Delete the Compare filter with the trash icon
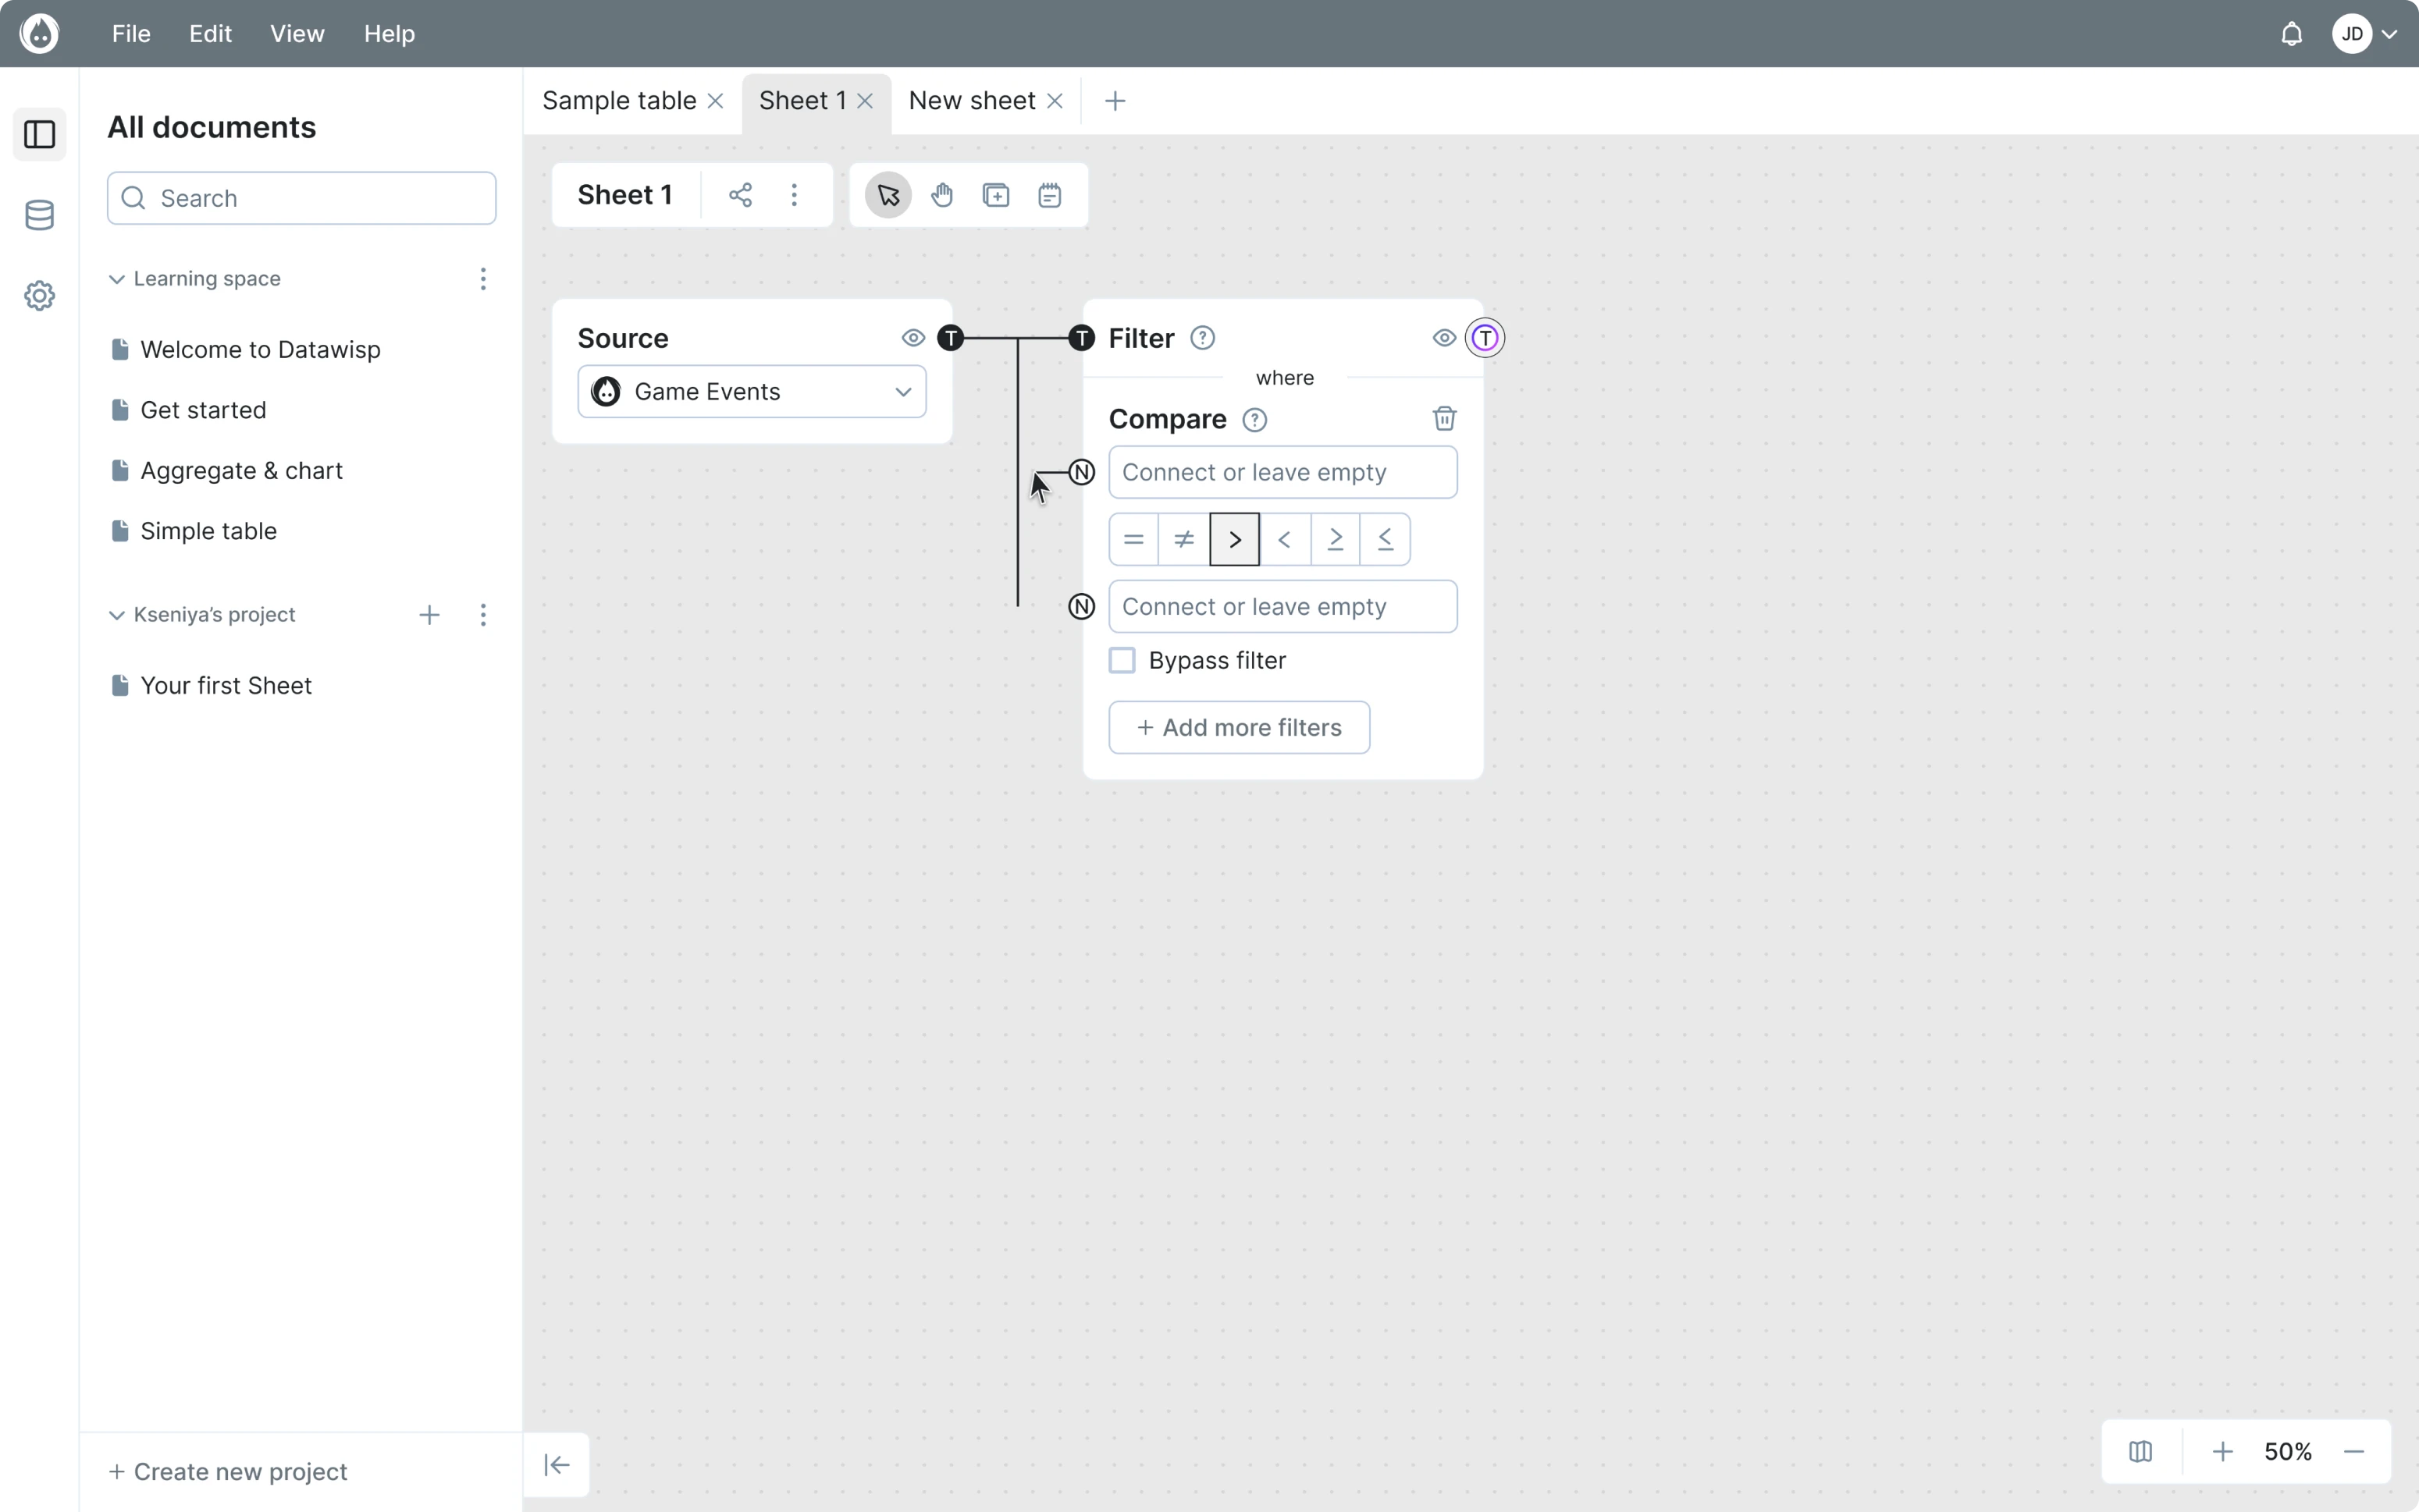2419x1512 pixels. tap(1443, 418)
